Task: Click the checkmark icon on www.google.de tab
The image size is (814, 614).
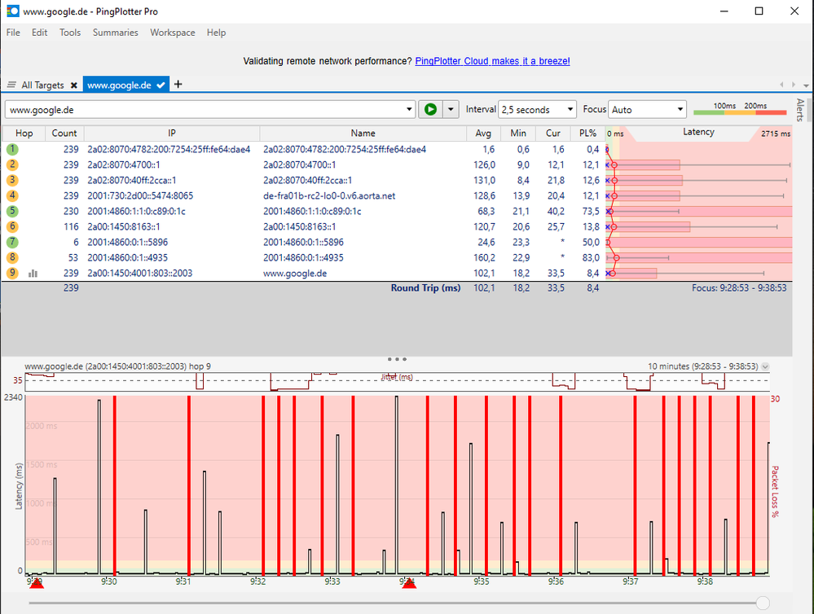Action: pos(161,86)
